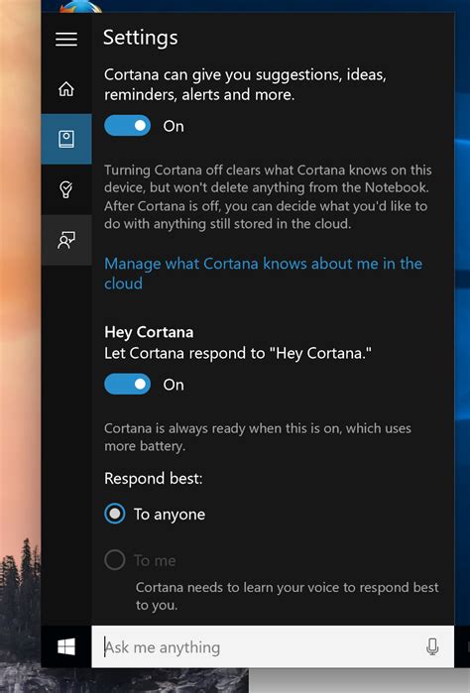Turn off Cortana suggestions toggle
The width and height of the screenshot is (470, 693).
[x=127, y=126]
